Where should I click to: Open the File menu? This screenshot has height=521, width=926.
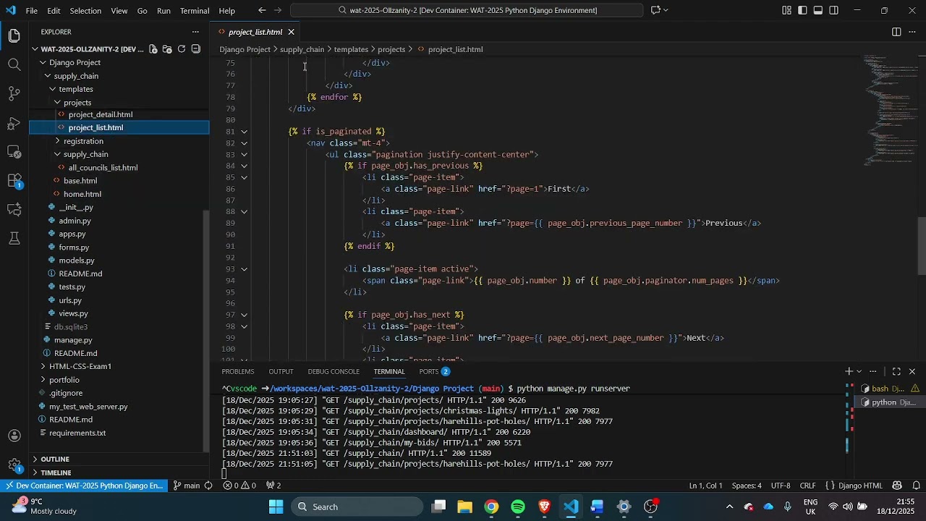pos(32,10)
